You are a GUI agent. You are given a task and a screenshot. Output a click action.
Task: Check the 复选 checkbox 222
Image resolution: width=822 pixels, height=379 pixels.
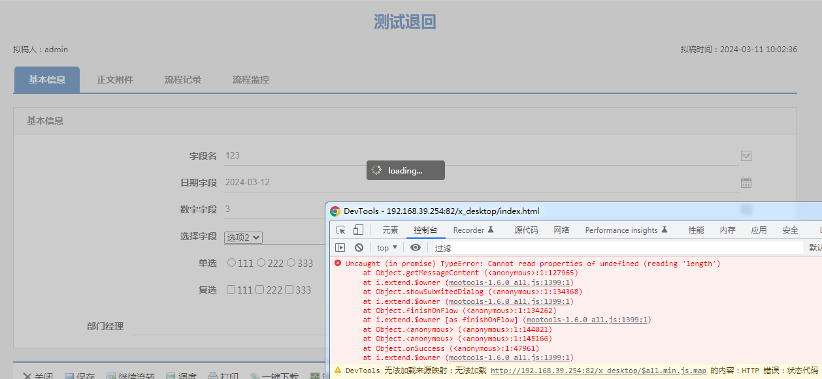click(x=259, y=290)
